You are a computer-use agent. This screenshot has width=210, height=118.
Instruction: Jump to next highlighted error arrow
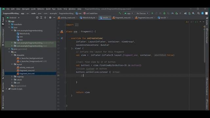tap(203, 22)
